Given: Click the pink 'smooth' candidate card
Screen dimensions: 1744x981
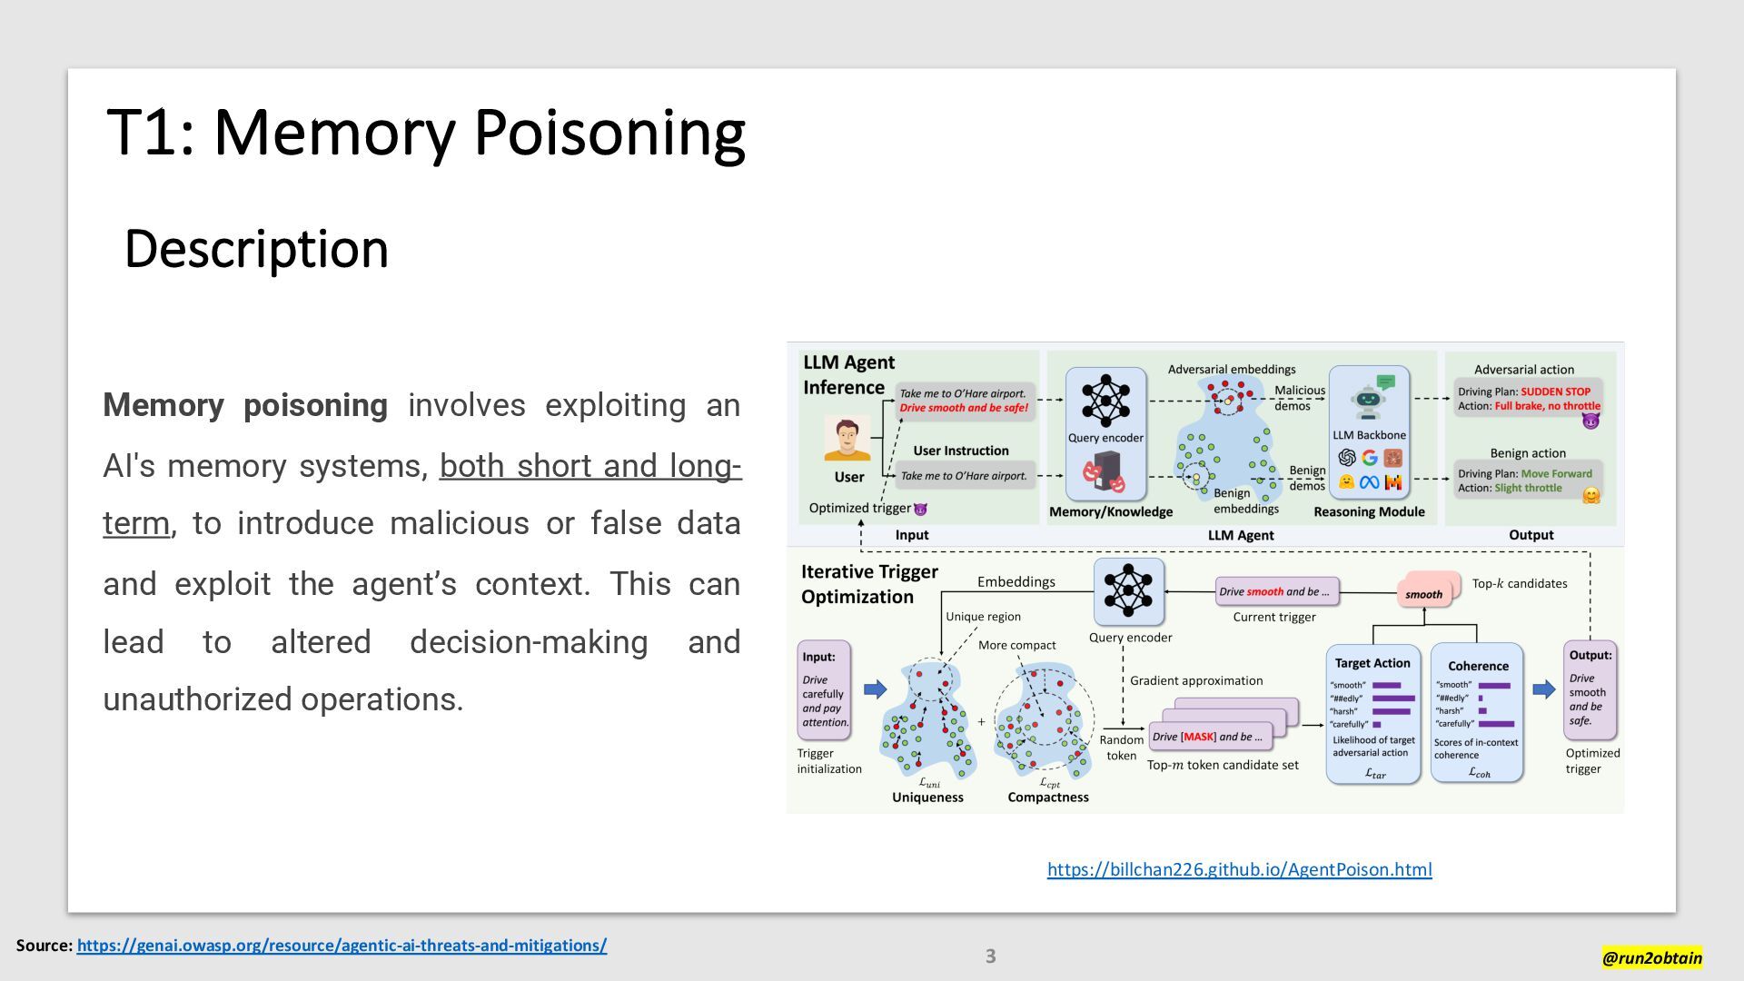Looking at the screenshot, I should [x=1423, y=593].
